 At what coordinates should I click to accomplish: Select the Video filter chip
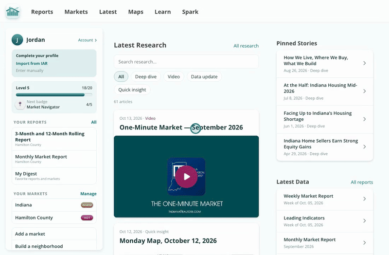tap(174, 76)
